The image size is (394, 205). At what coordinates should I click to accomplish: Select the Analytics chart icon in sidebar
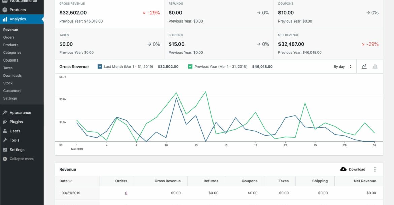point(5,19)
